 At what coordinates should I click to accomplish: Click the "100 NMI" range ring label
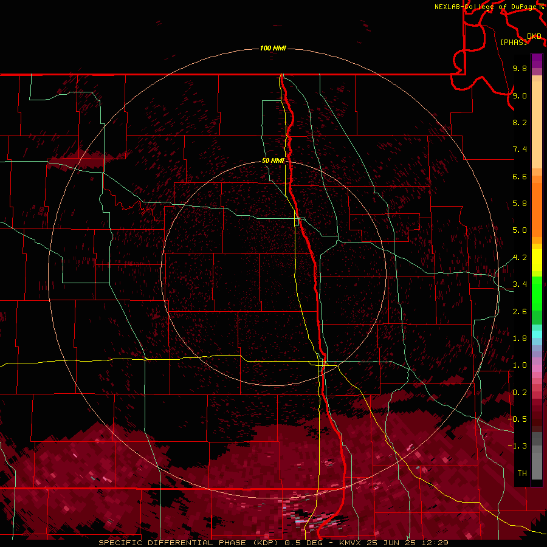(273, 48)
